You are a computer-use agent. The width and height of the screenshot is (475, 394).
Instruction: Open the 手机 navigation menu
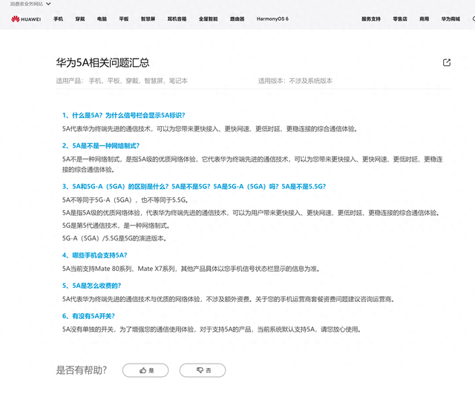pyautogui.click(x=58, y=19)
